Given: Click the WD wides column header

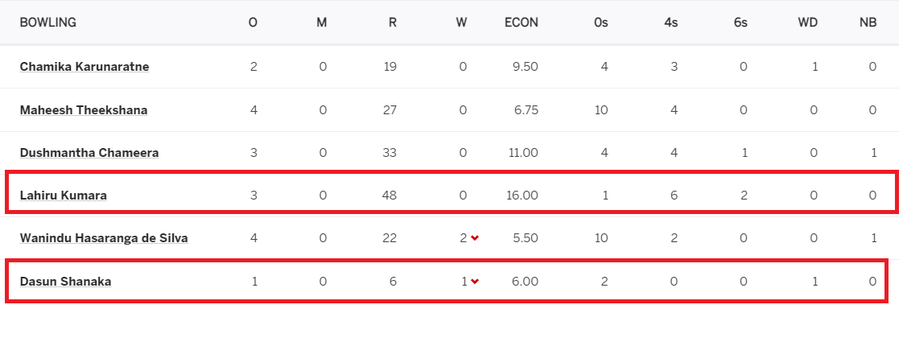Looking at the screenshot, I should 807,23.
